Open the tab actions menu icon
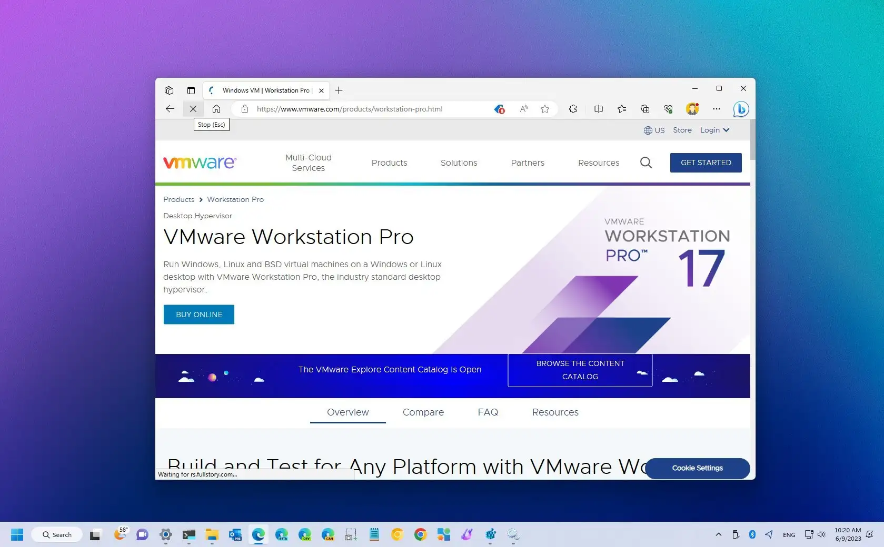This screenshot has width=884, height=547. pos(191,90)
